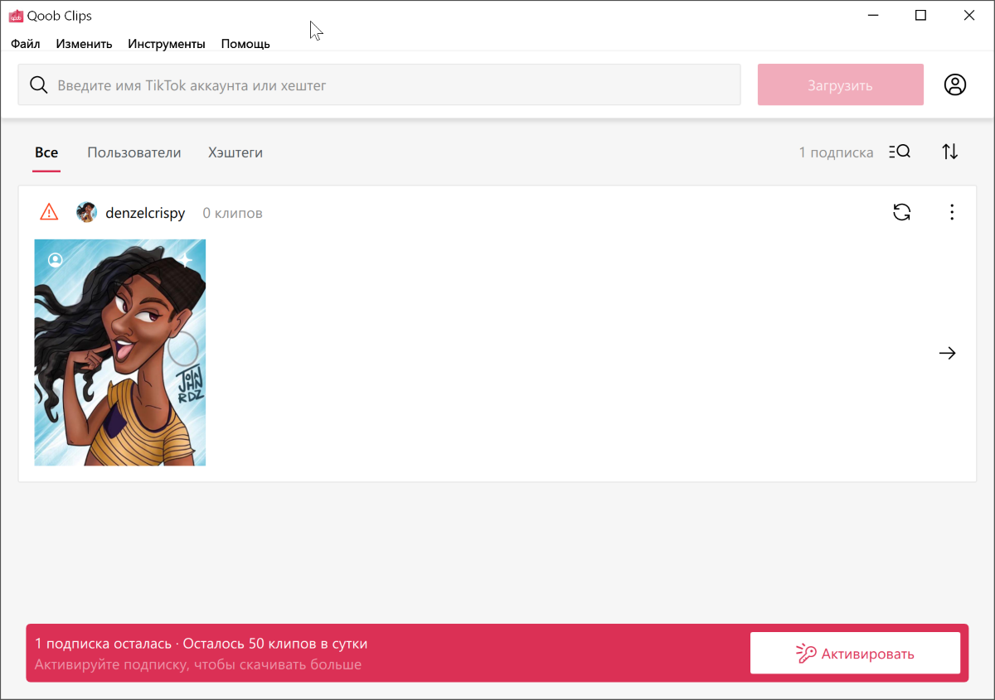Click 'Активируйте подписку, чтобы скачивать больше' text
Viewport: 995px width, 700px height.
click(198, 664)
